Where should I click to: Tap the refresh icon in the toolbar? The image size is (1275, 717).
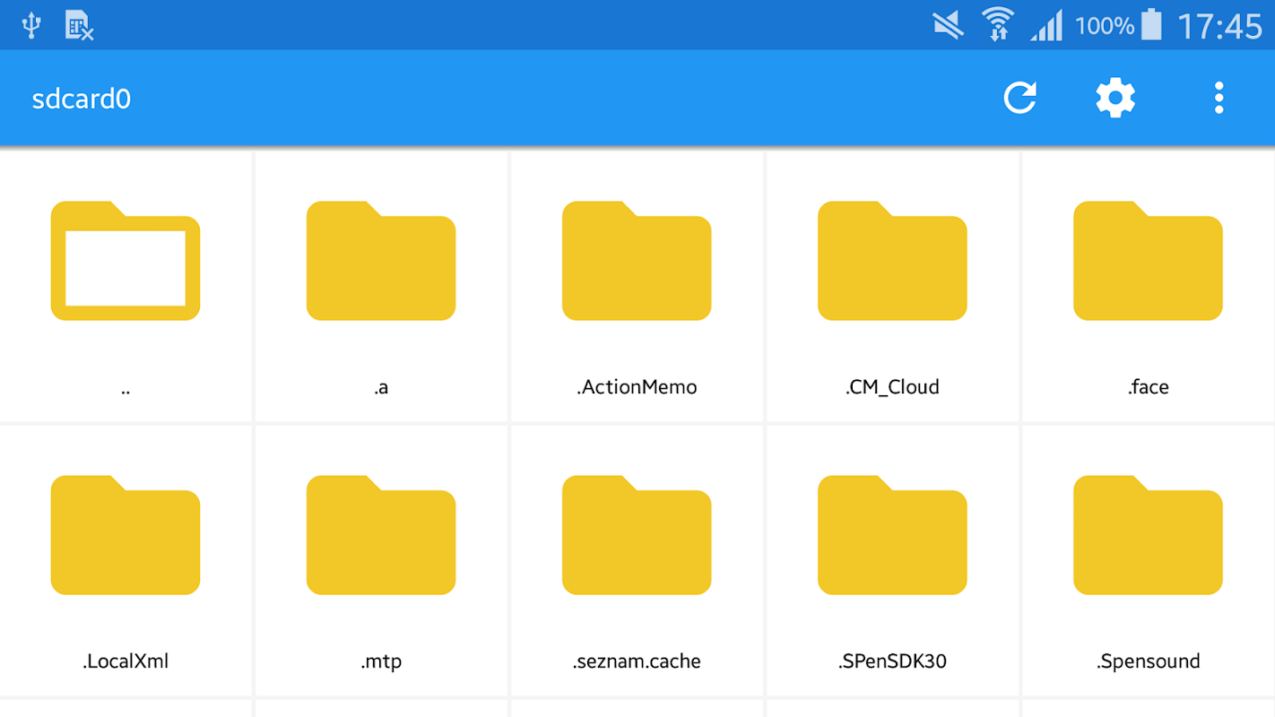click(x=1020, y=98)
